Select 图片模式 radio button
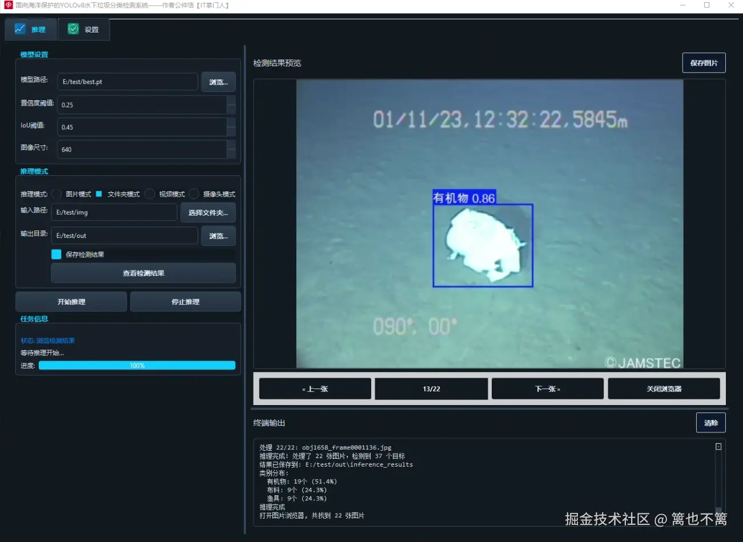This screenshot has width=743, height=542. click(57, 194)
